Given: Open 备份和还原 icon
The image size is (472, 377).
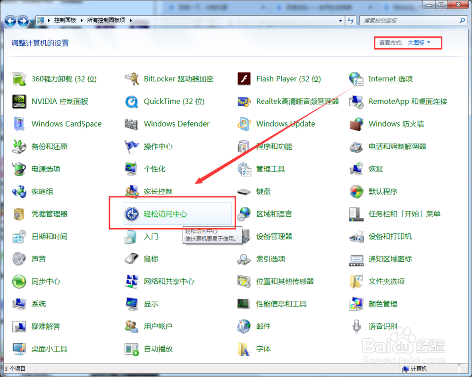Looking at the screenshot, I should click(x=19, y=146).
